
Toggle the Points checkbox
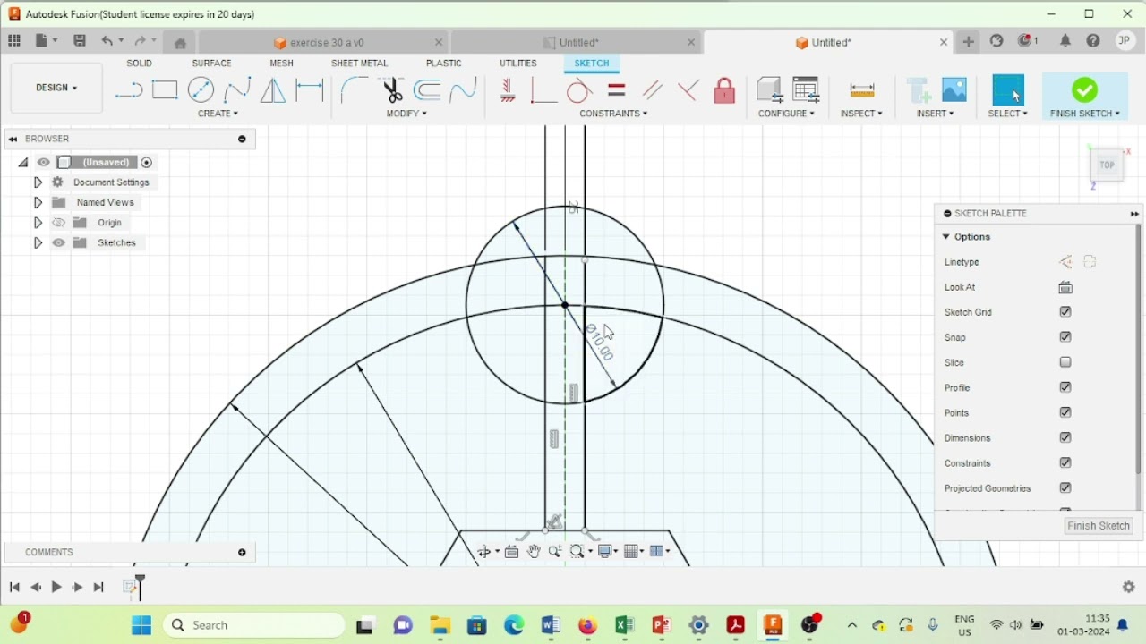click(x=1065, y=412)
